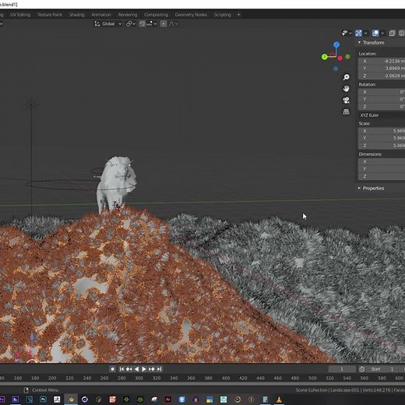The width and height of the screenshot is (405, 405).
Task: Open the Global transform orientation dropdown
Action: pyautogui.click(x=107, y=24)
